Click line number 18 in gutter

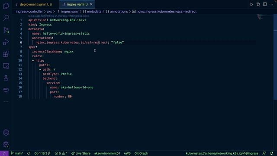pyautogui.click(x=20, y=96)
